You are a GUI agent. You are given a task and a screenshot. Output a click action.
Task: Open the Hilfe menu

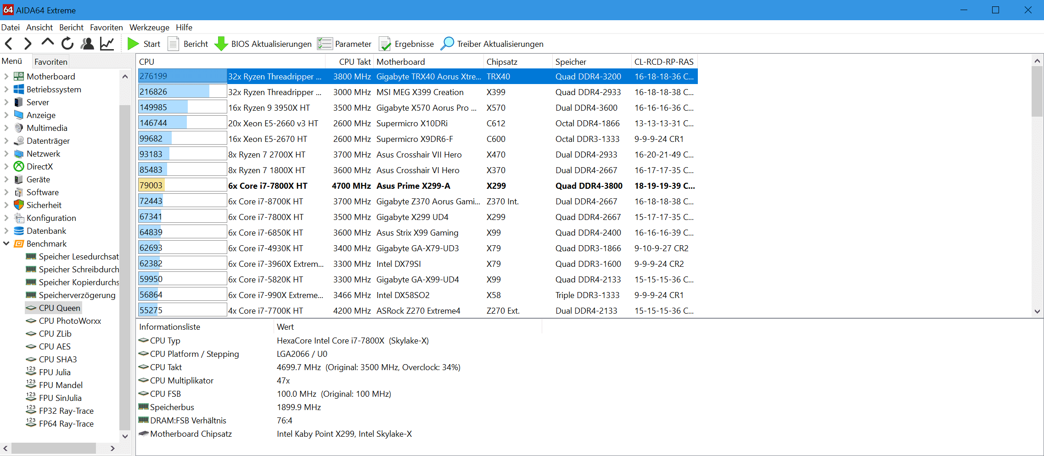pos(184,27)
